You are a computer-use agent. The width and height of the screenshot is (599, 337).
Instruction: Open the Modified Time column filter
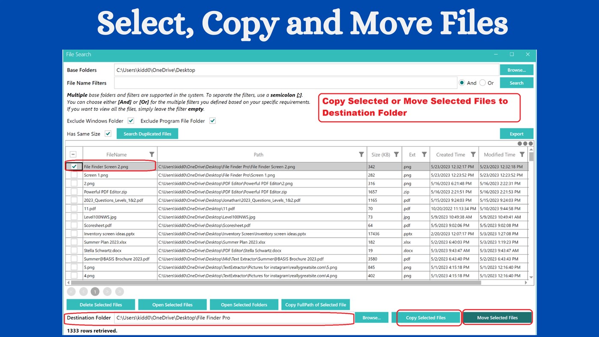(522, 154)
